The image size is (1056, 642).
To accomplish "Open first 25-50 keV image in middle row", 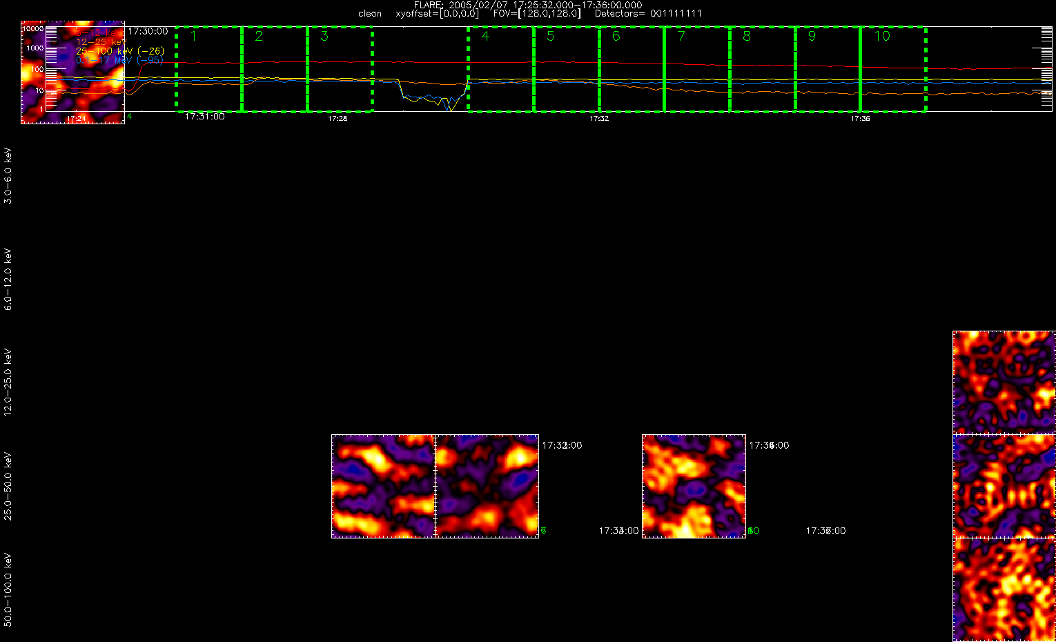I will click(383, 486).
